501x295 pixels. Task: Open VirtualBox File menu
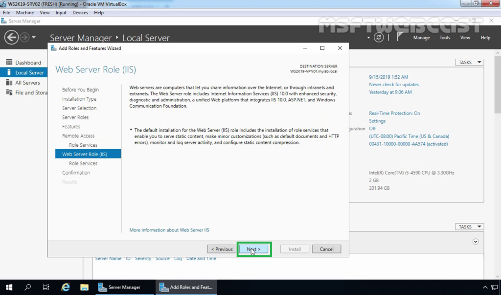point(6,12)
